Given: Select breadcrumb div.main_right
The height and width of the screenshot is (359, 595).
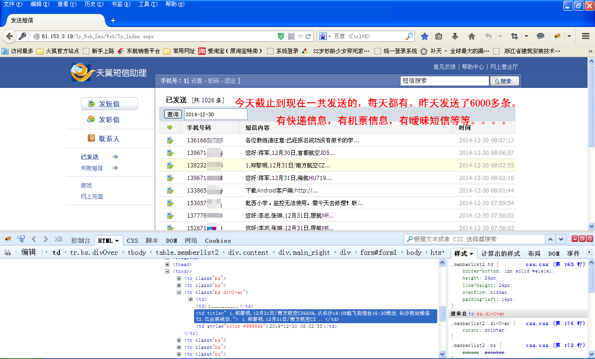Looking at the screenshot, I should pos(304,253).
